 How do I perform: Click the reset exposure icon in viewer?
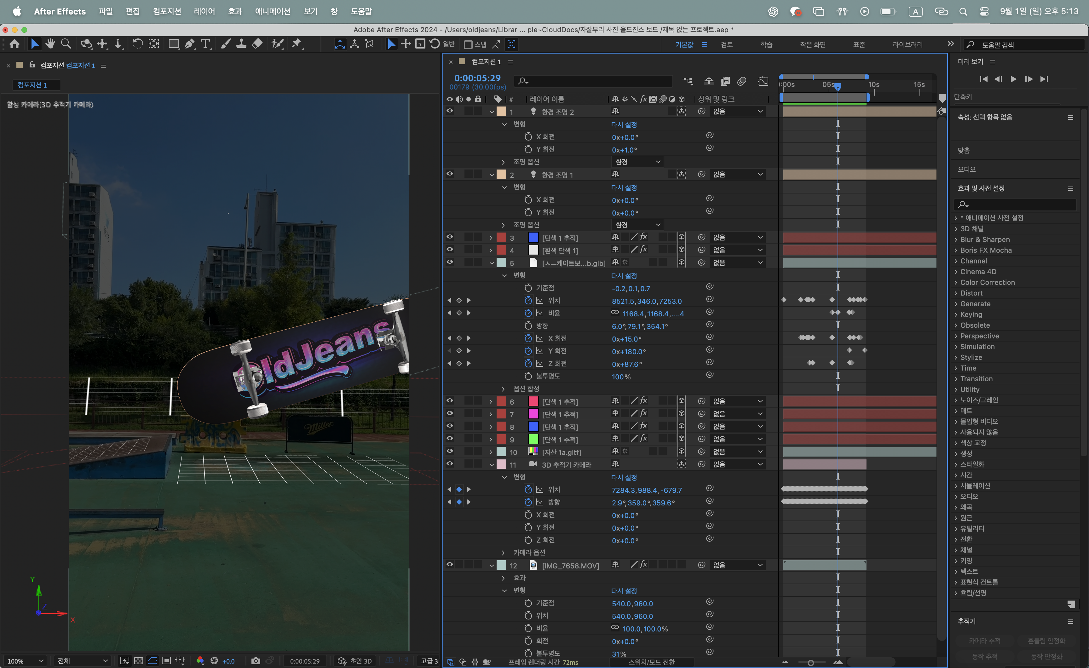pyautogui.click(x=214, y=660)
